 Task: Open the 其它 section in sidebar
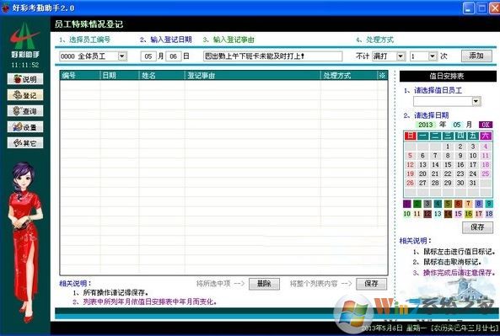(25, 142)
